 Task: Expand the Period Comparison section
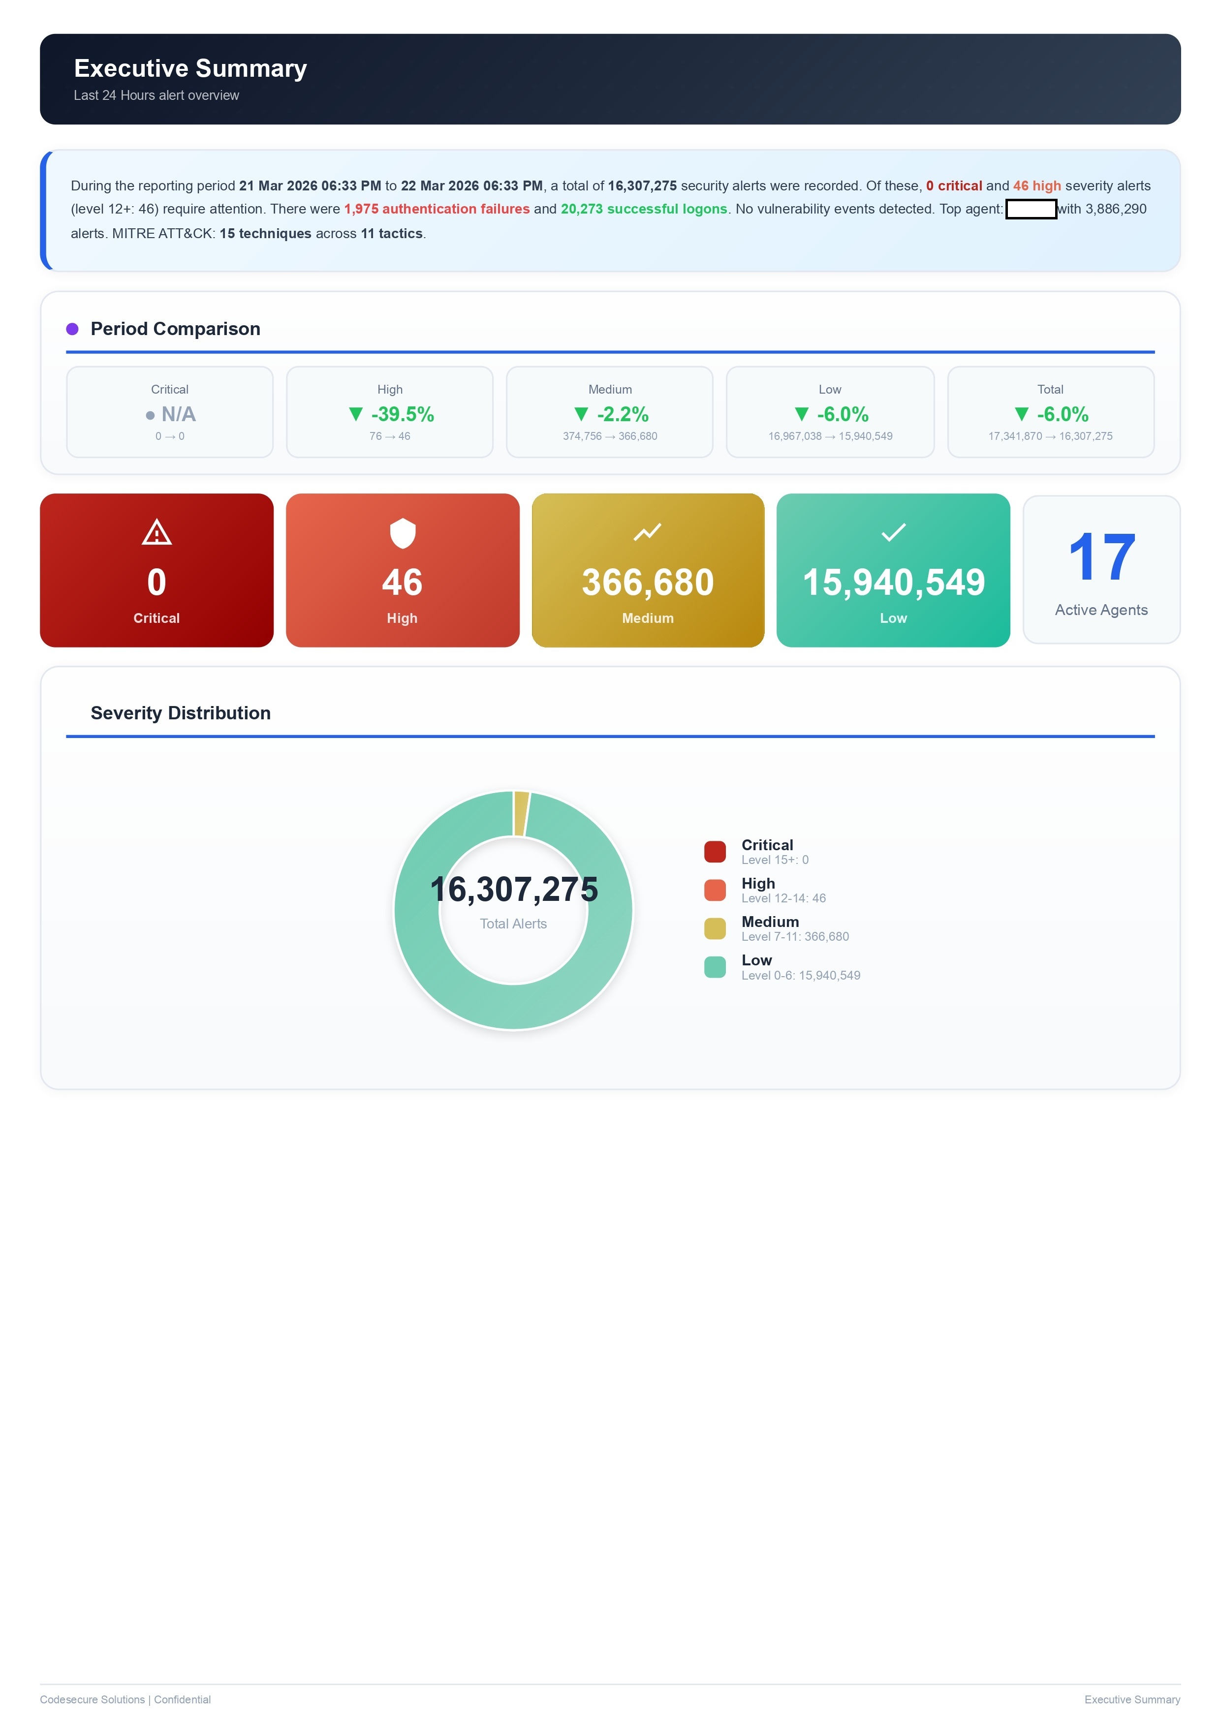(x=175, y=329)
